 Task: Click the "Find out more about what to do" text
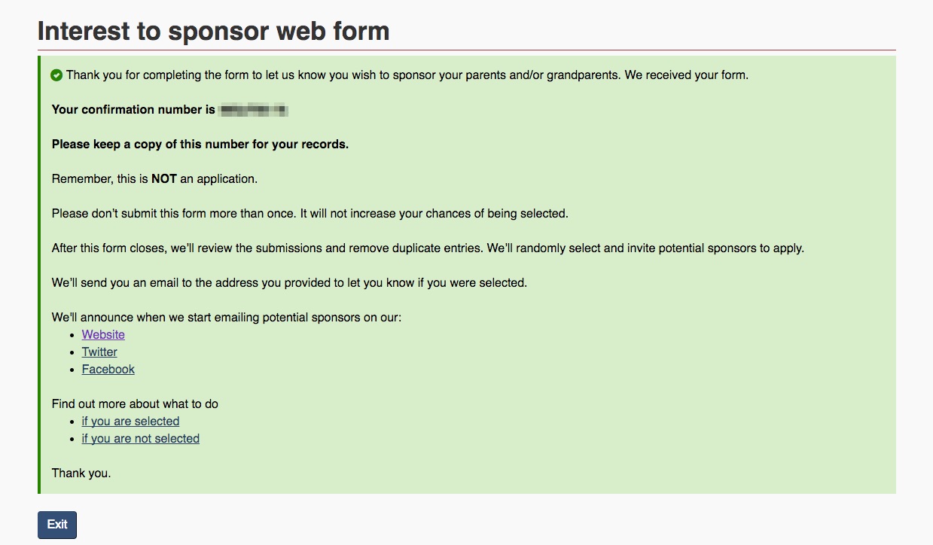(x=135, y=404)
